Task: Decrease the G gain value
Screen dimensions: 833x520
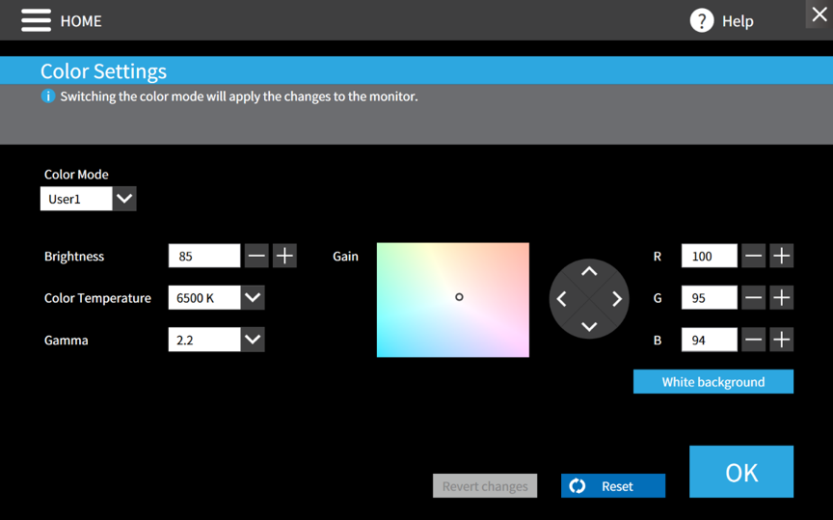Action: click(754, 298)
